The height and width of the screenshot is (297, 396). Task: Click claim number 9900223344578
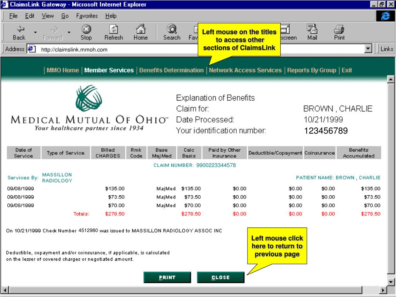point(216,165)
